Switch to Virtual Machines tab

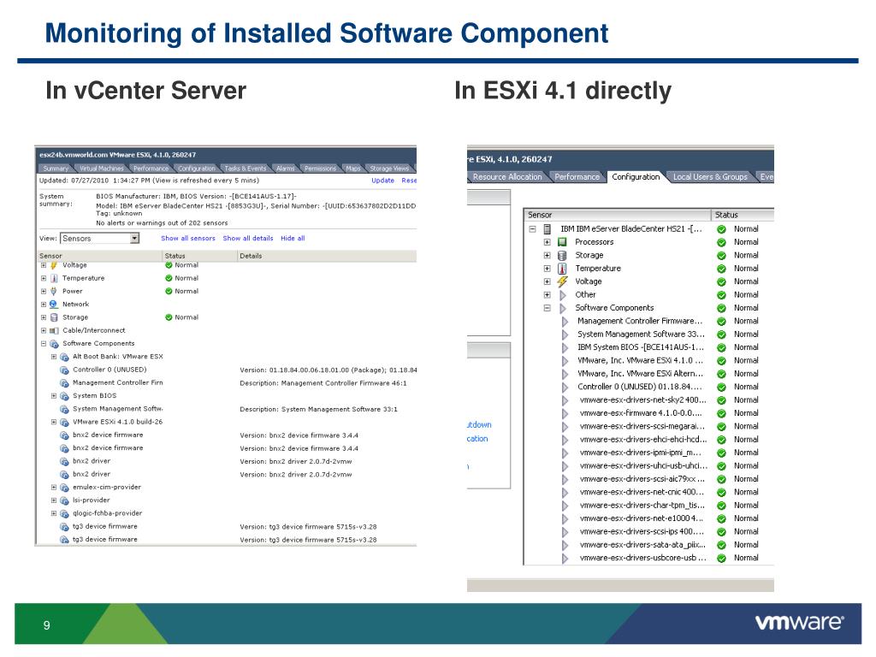click(101, 169)
